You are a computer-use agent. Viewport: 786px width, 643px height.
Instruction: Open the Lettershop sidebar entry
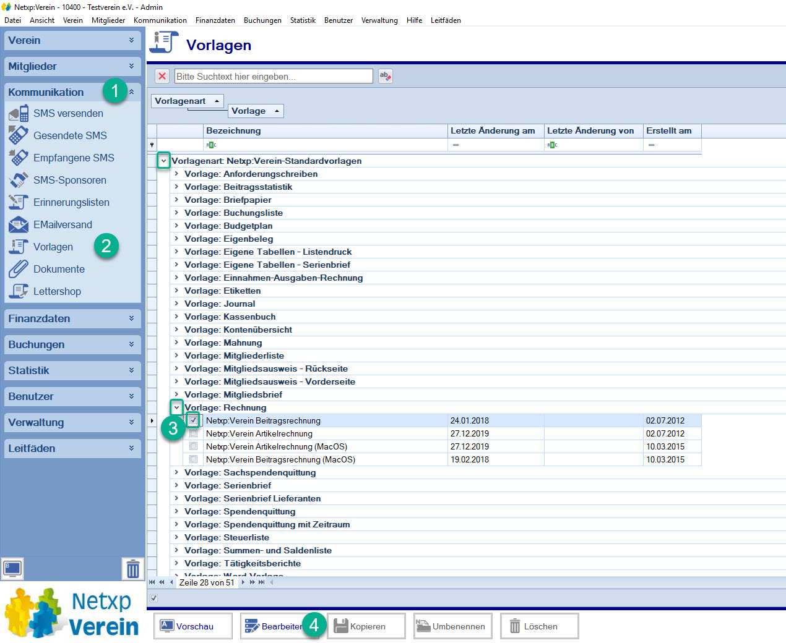pyautogui.click(x=57, y=291)
